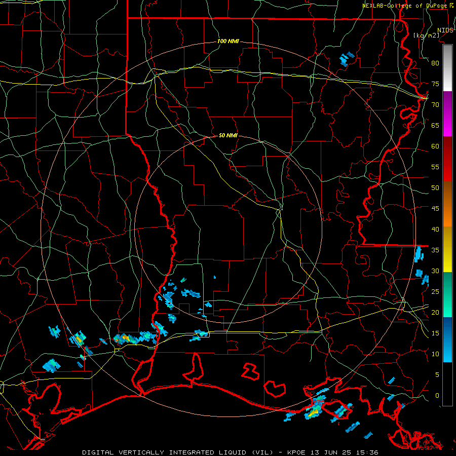Click the 30 value on the VIL scale
The image size is (456, 456).
435,271
